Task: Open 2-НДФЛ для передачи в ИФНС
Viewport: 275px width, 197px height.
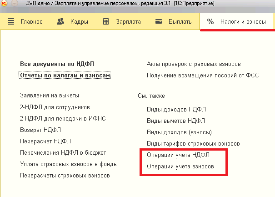Action: click(x=63, y=118)
